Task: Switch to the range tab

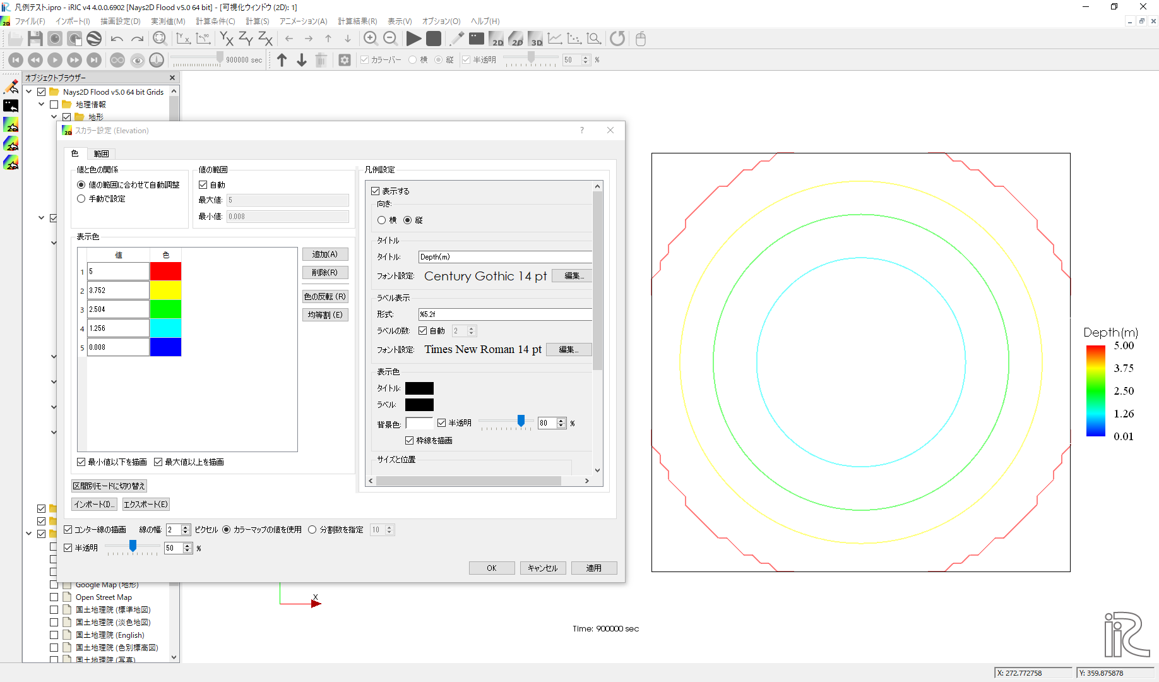Action: tap(101, 153)
